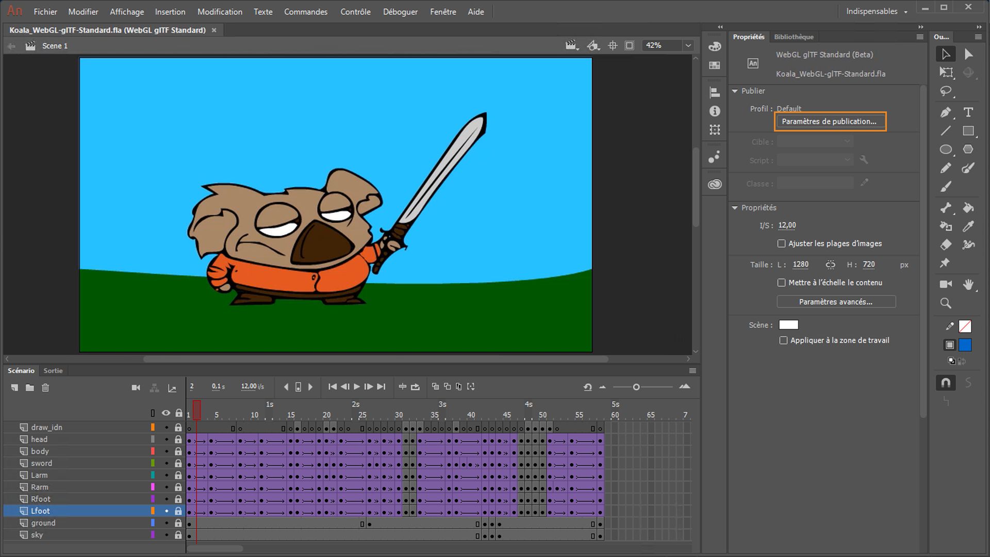Select the Hand tool
Image resolution: width=990 pixels, height=557 pixels.
(x=968, y=284)
